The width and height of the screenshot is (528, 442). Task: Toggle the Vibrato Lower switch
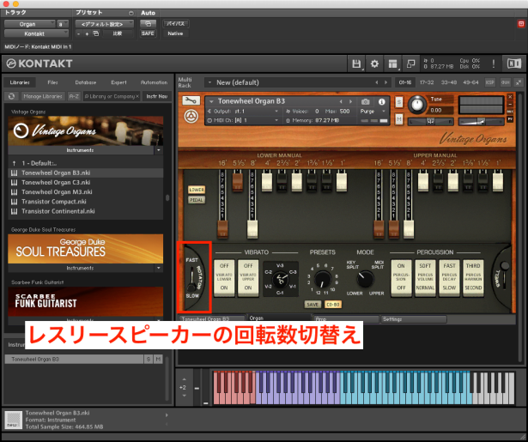(x=224, y=277)
